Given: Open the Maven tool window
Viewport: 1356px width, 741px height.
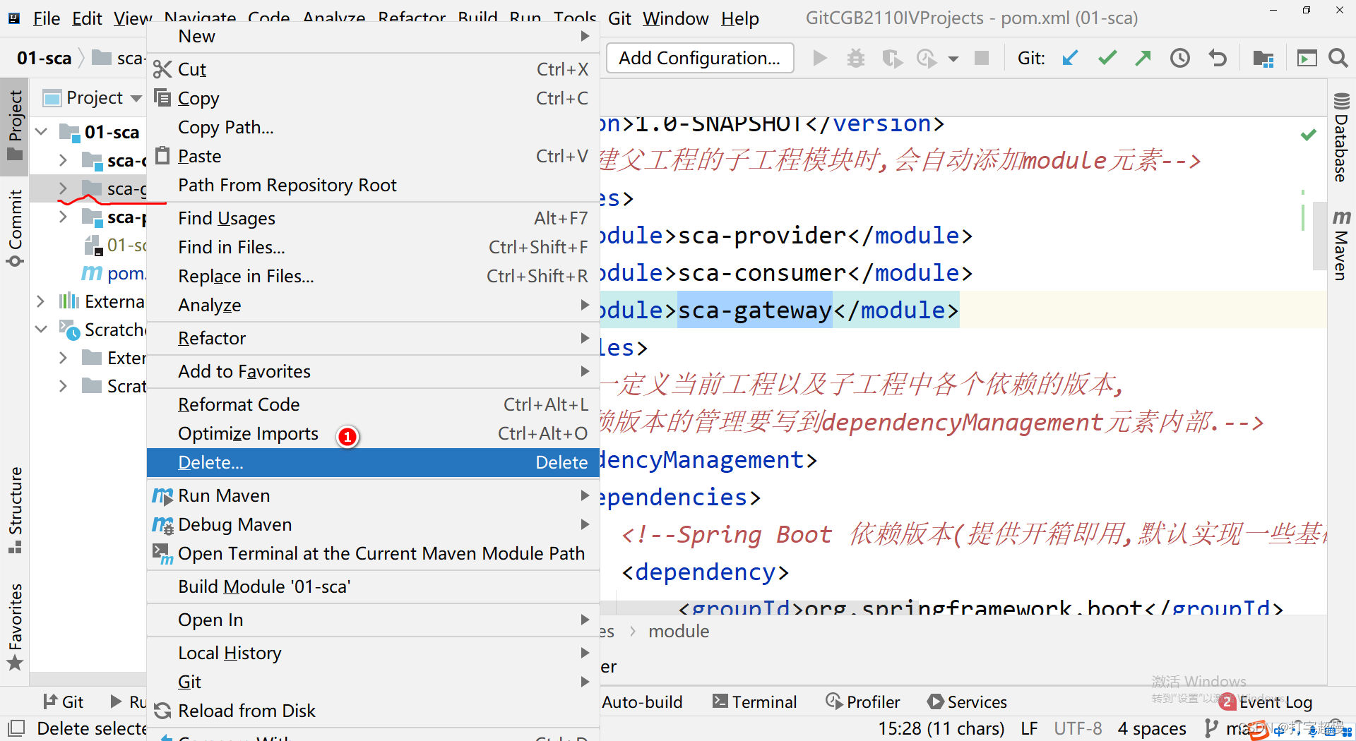Looking at the screenshot, I should coord(1340,245).
